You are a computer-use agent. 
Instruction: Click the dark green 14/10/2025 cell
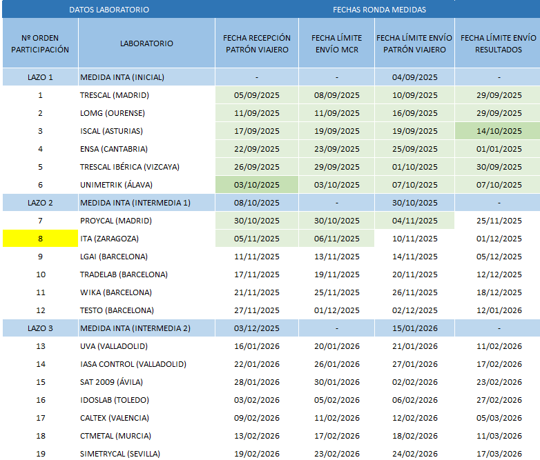[498, 131]
